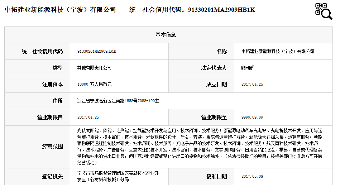Select registration authority 宁波市市场监督管理局 text

tap(118, 177)
